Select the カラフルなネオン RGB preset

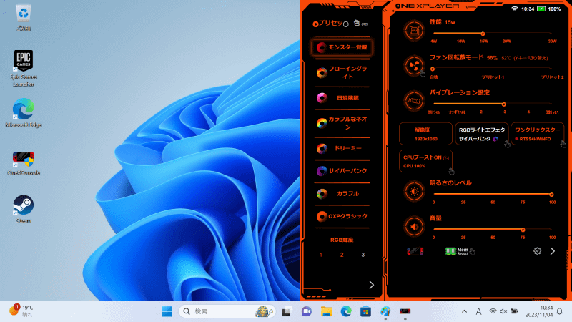pyautogui.click(x=342, y=123)
